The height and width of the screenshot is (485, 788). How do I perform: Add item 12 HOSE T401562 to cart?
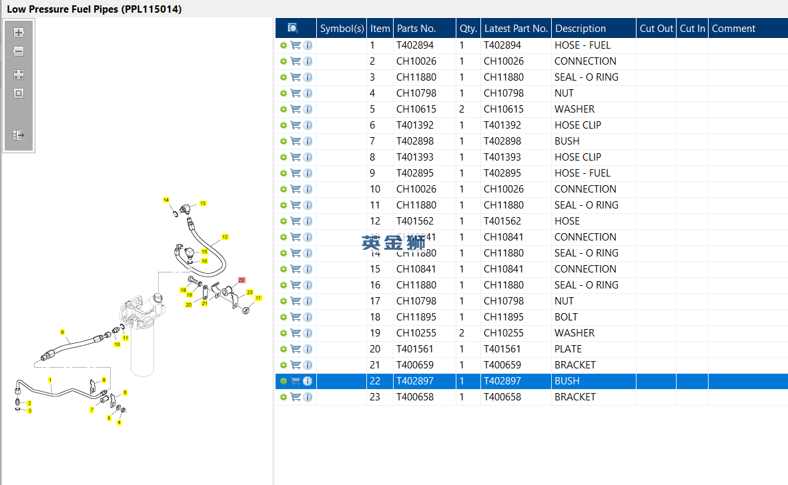[296, 221]
